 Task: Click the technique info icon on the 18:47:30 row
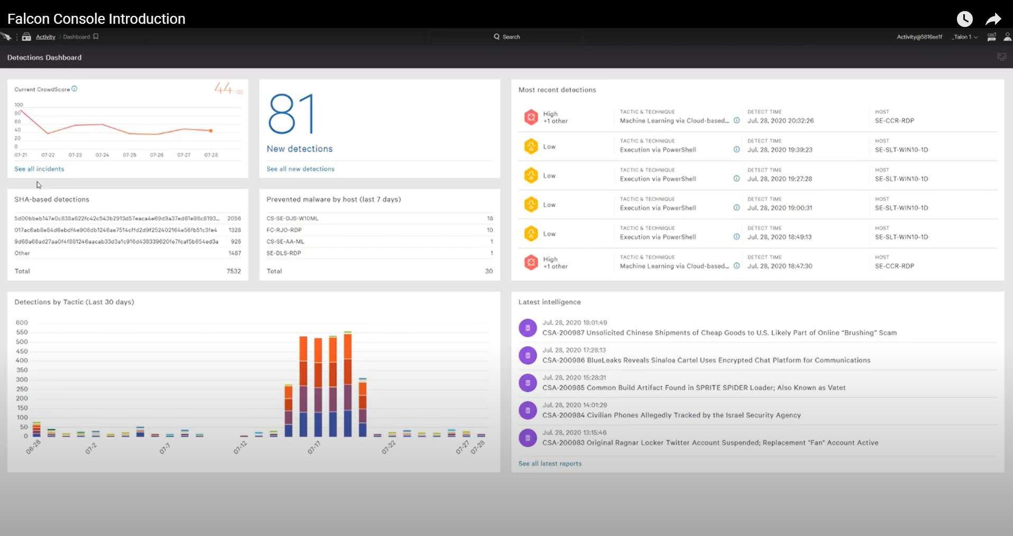[736, 266]
